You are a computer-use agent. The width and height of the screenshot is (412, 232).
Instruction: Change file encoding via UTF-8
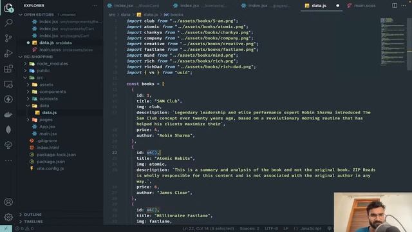(x=271, y=228)
